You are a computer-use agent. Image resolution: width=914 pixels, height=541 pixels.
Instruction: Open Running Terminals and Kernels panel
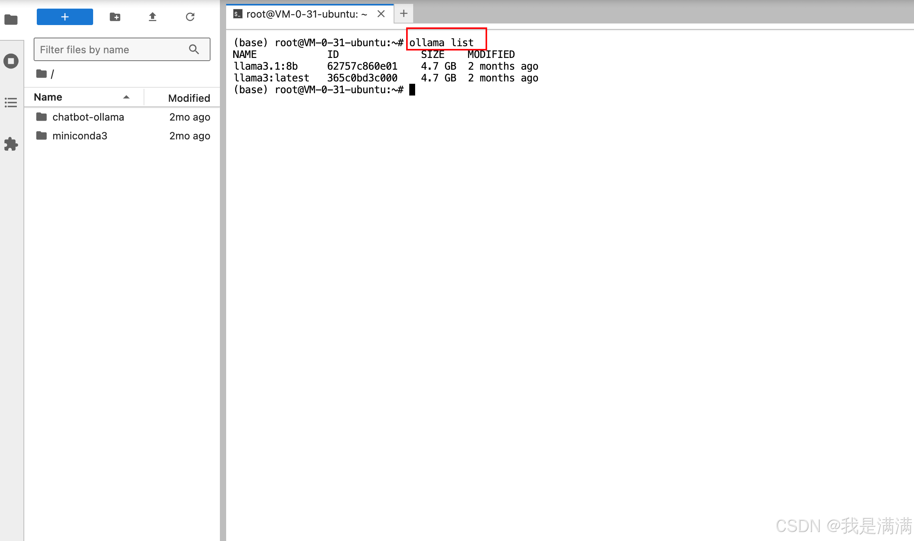tap(11, 61)
